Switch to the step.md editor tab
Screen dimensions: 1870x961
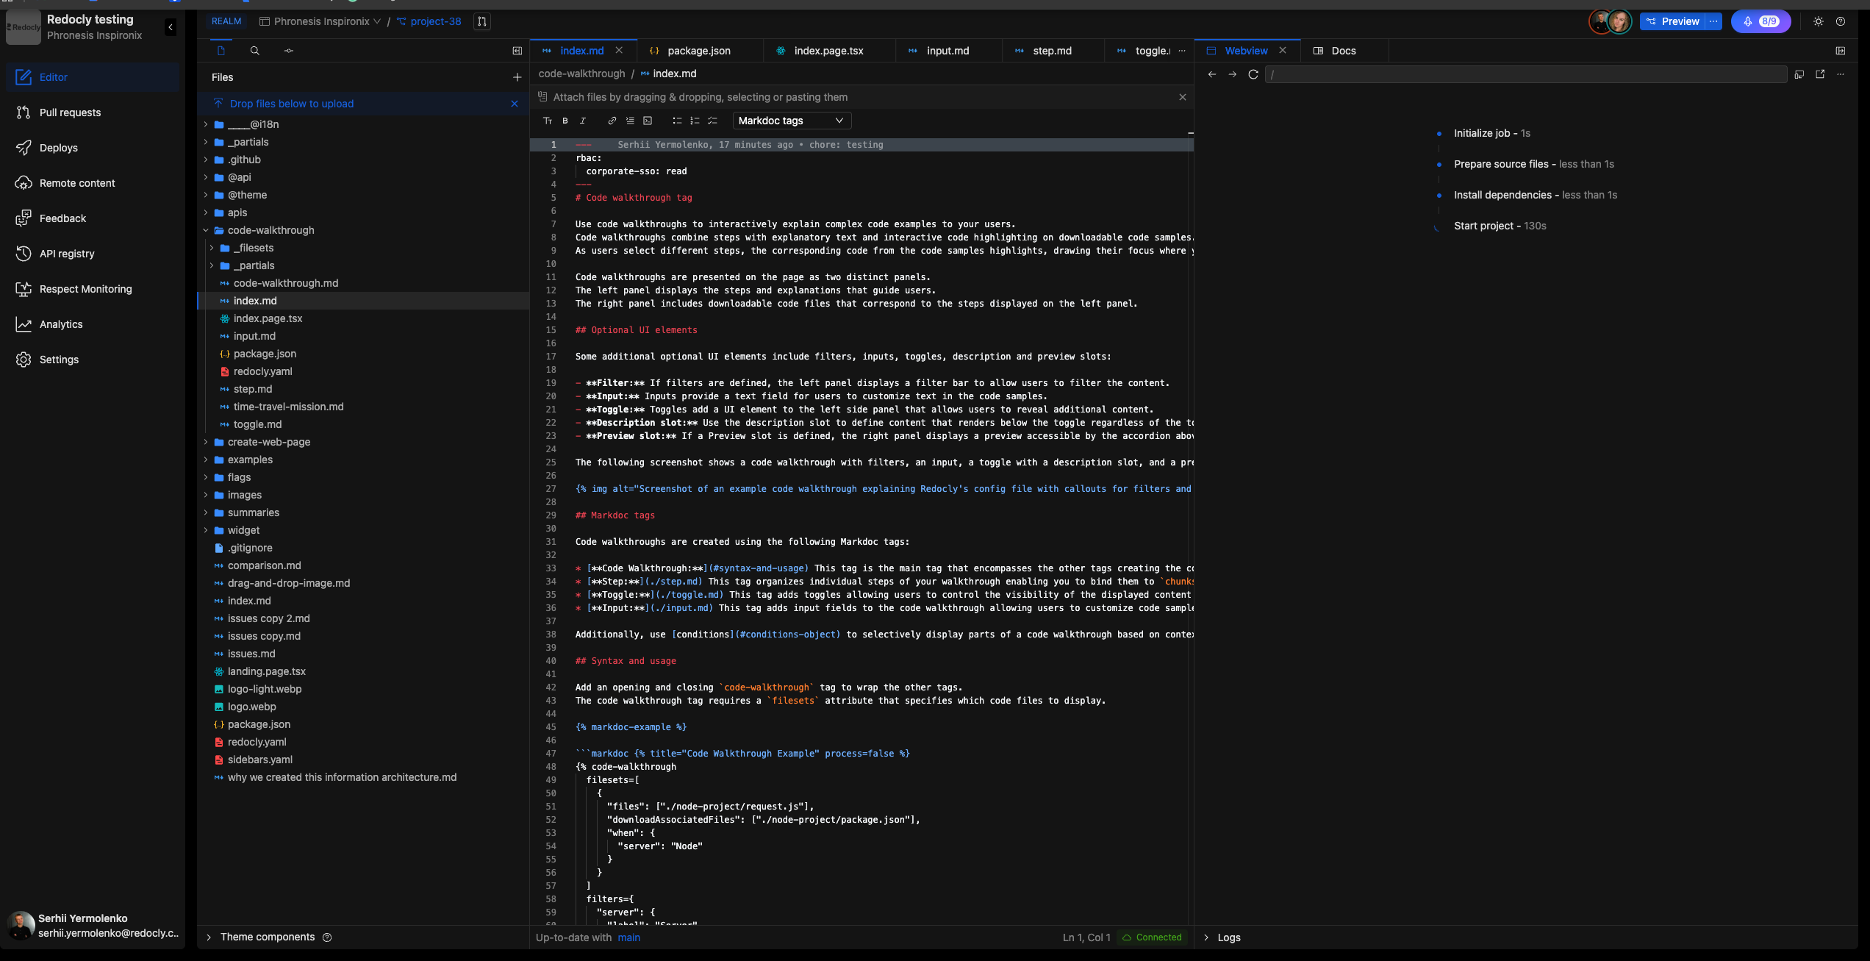pyautogui.click(x=1052, y=51)
